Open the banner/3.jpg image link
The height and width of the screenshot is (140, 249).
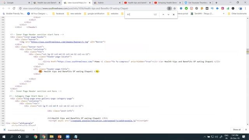point(60,42)
